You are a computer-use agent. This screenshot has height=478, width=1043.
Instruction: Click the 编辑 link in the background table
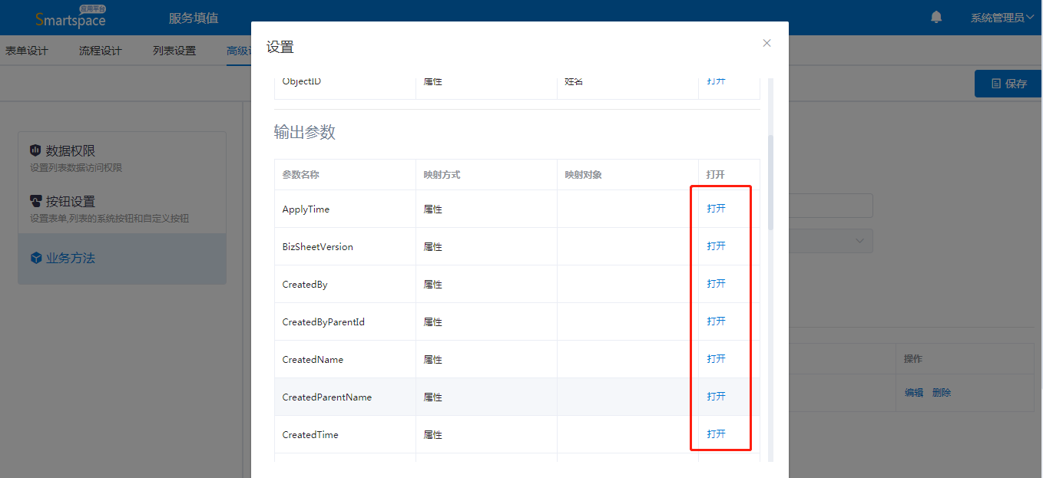[x=914, y=393]
